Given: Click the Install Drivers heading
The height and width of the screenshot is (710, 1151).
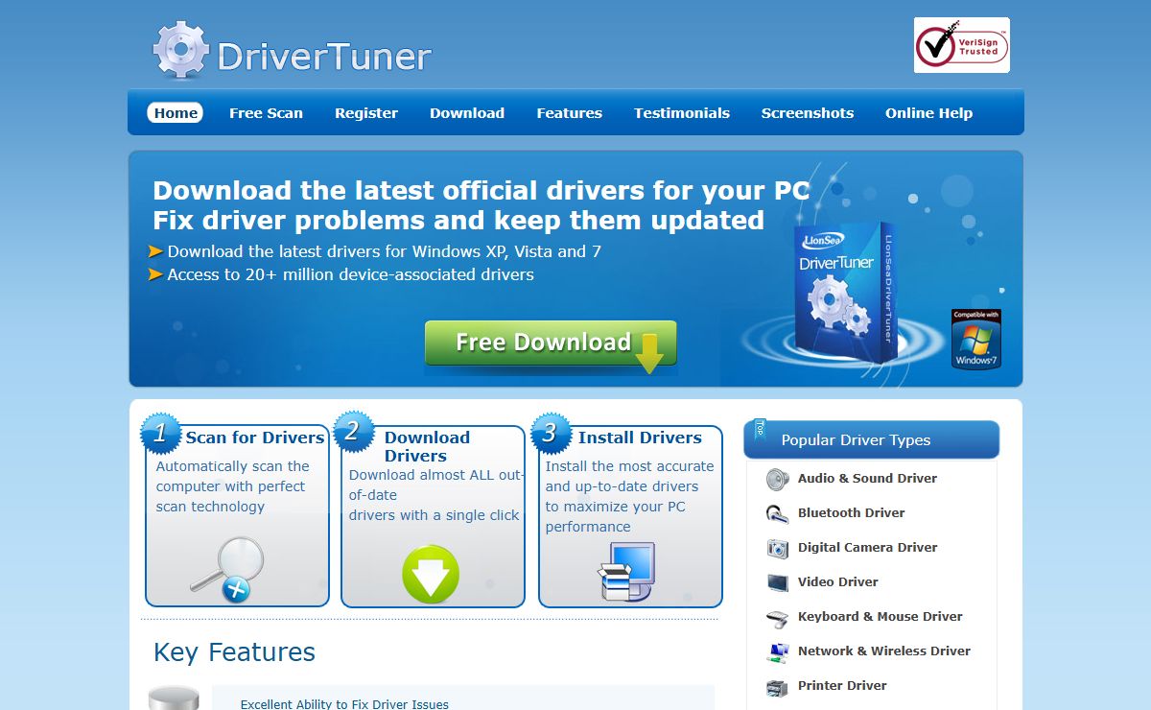Looking at the screenshot, I should [640, 438].
